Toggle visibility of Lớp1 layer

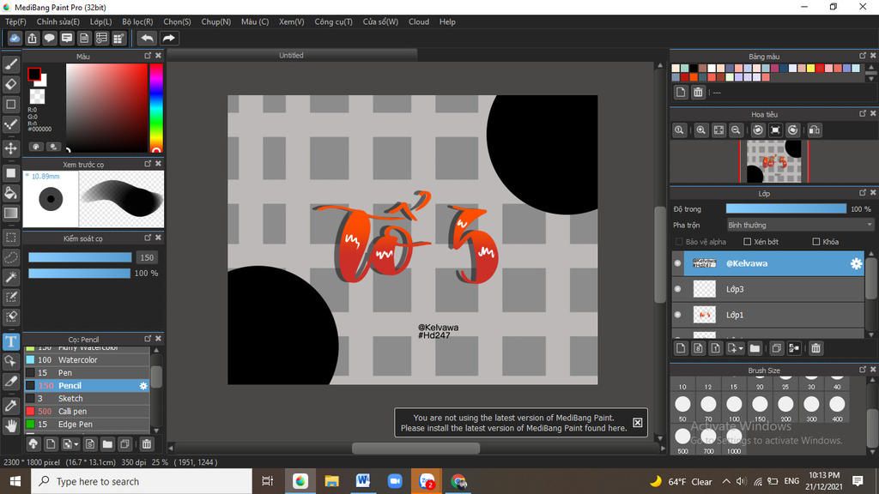pyautogui.click(x=678, y=315)
